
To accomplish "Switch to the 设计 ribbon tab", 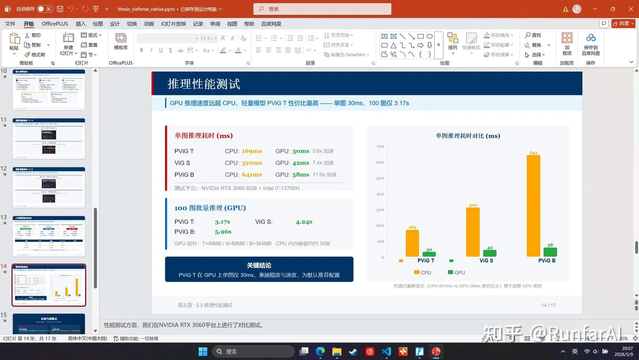I will point(115,23).
